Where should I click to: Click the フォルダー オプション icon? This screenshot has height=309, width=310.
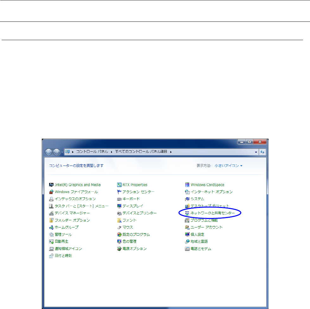click(51, 220)
